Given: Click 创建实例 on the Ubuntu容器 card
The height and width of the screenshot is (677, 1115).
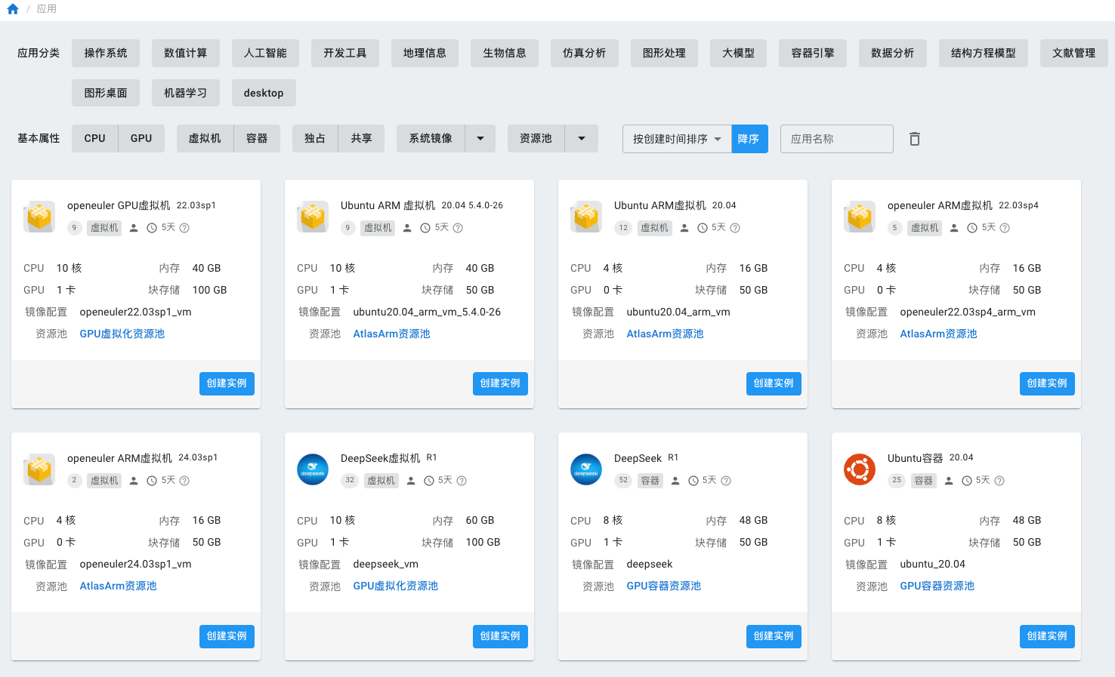Looking at the screenshot, I should coord(1046,636).
